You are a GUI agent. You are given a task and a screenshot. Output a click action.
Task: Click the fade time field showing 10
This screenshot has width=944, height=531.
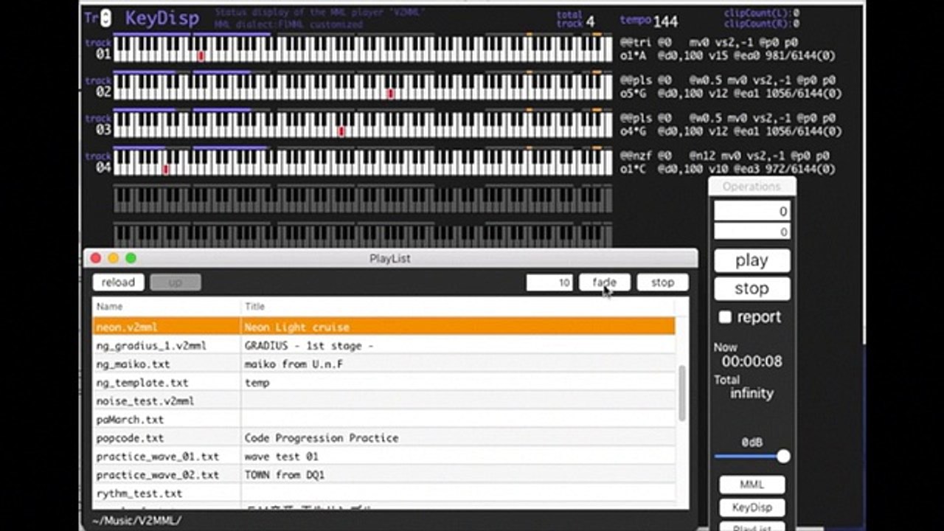click(x=549, y=282)
